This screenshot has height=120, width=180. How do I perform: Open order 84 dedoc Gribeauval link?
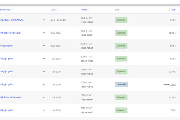[x=10, y=97]
